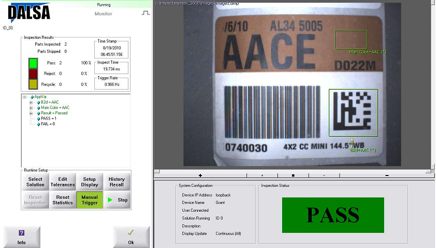Open History Recall
This screenshot has height=248, width=436.
(117, 182)
